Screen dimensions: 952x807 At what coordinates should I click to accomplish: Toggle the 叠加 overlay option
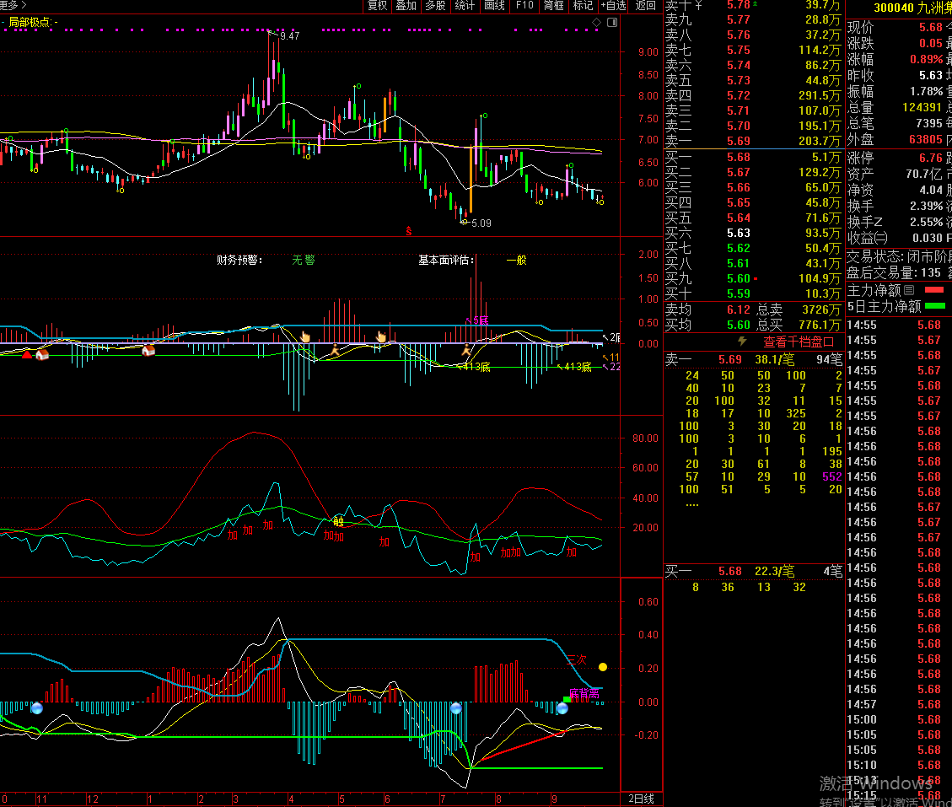[x=406, y=5]
